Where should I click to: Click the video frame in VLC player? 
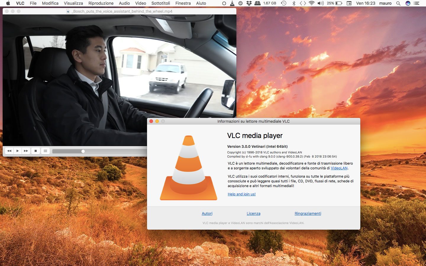click(x=120, y=80)
